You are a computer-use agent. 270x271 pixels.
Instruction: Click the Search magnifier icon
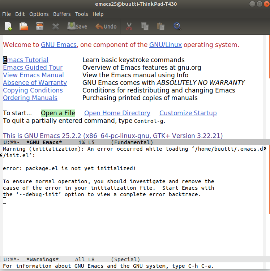(177, 26)
